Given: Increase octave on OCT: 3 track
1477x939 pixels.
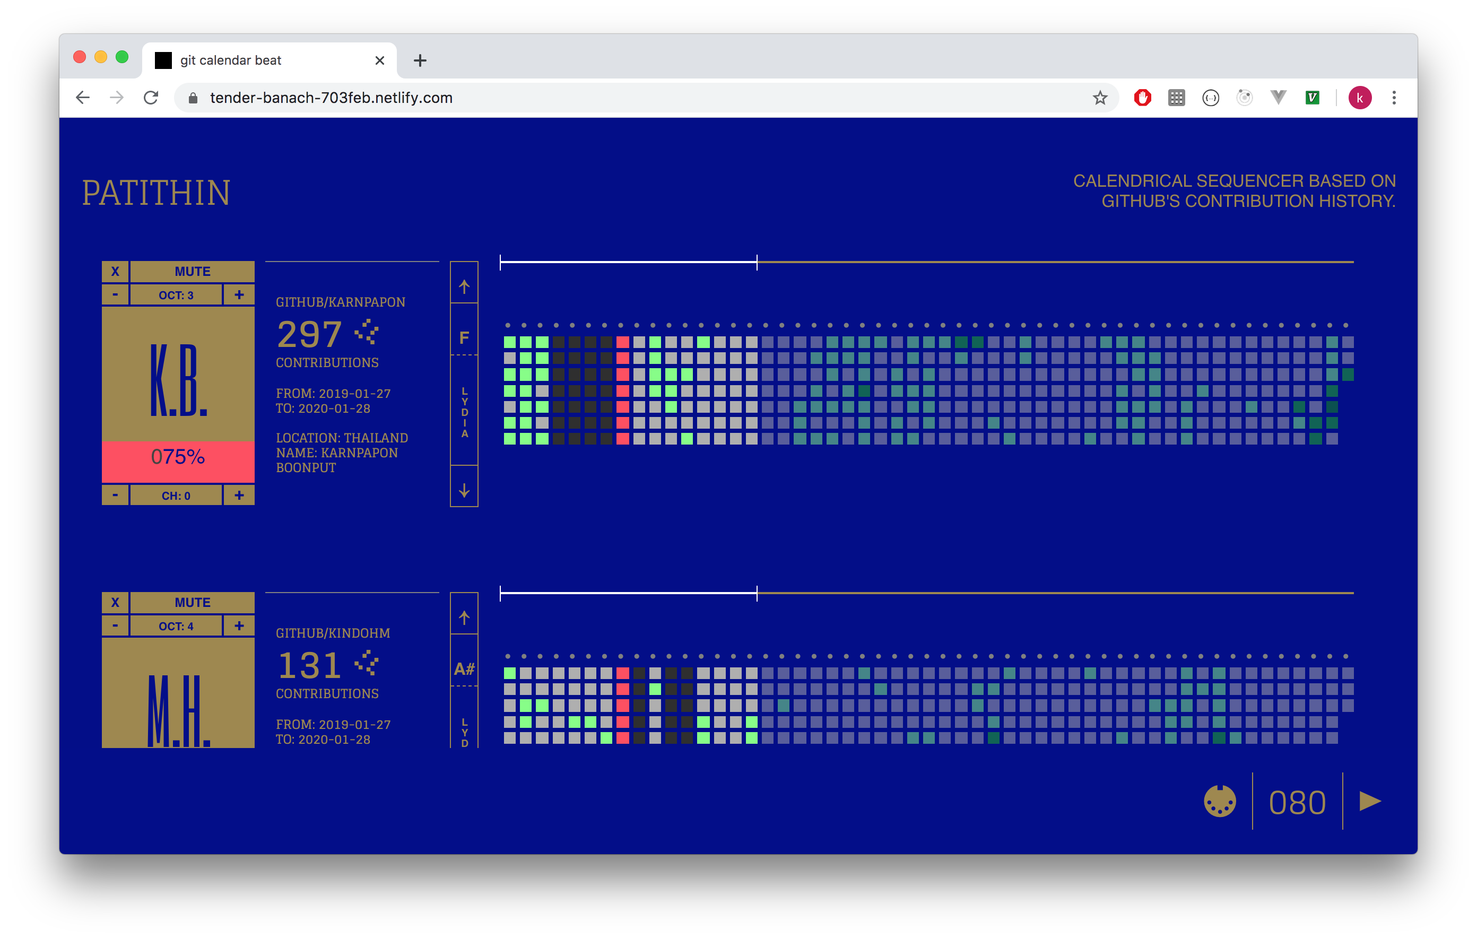Looking at the screenshot, I should pos(239,295).
